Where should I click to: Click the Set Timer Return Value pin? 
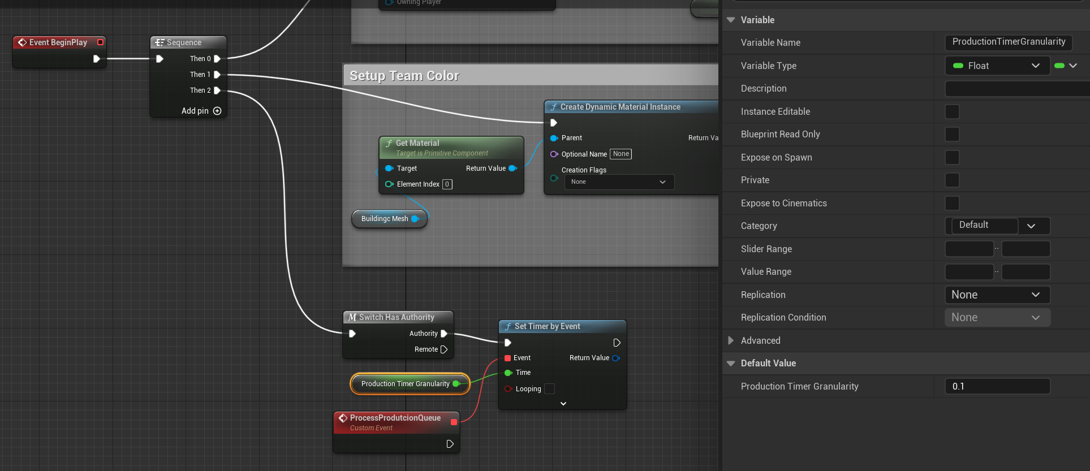pyautogui.click(x=616, y=358)
